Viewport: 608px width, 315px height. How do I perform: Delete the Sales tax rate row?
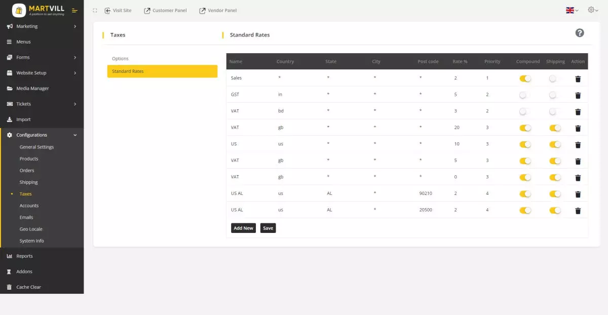click(x=578, y=78)
